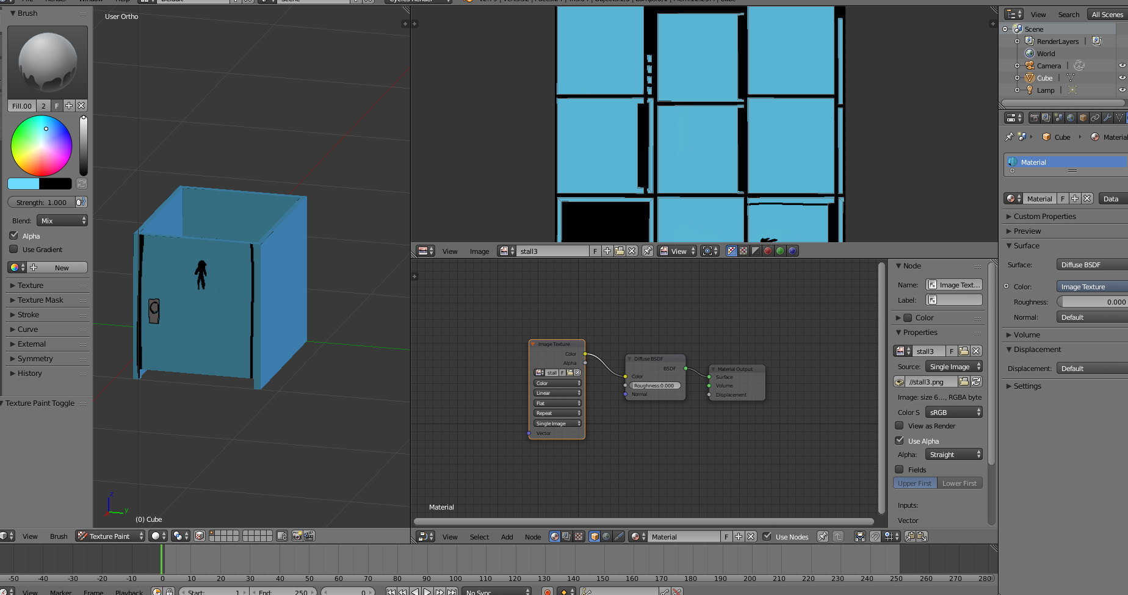Open image file icon beside stall3 in Node Properties
Viewport: 1128px width, 595px height.
964,351
